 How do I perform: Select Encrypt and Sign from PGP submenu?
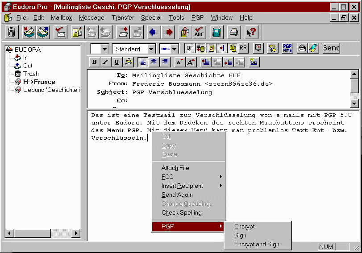pyautogui.click(x=257, y=244)
